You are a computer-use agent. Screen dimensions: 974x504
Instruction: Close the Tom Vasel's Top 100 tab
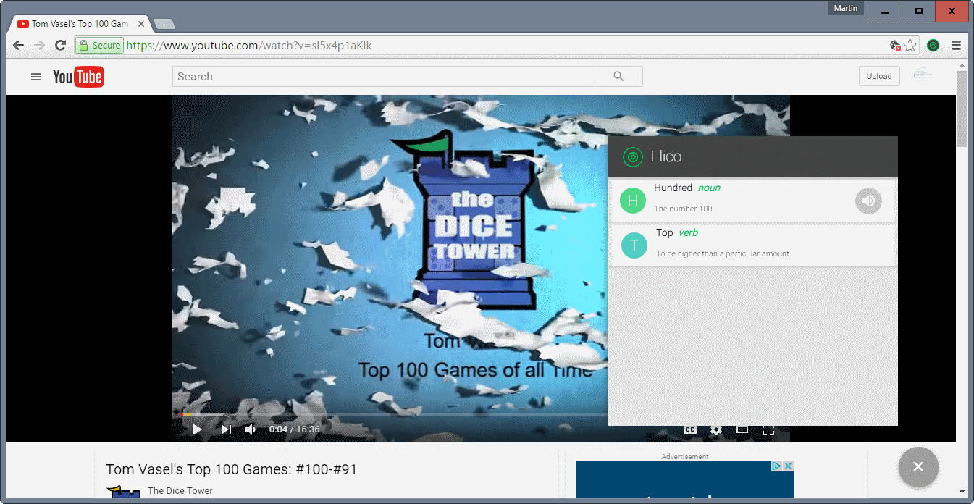141,24
